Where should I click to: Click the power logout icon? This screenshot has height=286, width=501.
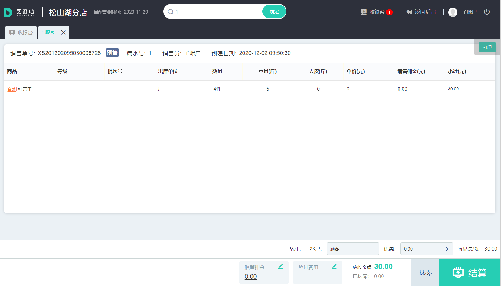pos(487,12)
